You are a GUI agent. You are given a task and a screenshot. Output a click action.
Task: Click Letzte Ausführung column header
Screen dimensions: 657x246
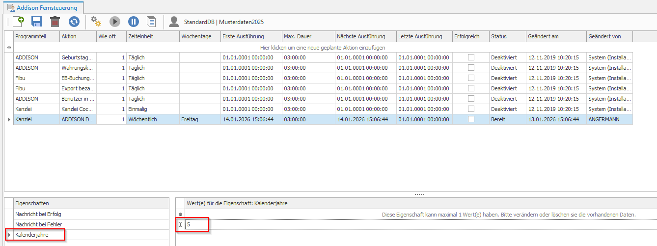tap(424, 36)
